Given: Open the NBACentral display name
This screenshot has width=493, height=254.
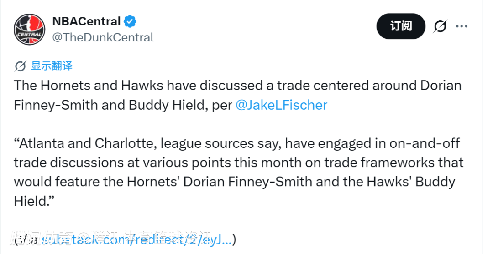Looking at the screenshot, I should click(x=86, y=21).
